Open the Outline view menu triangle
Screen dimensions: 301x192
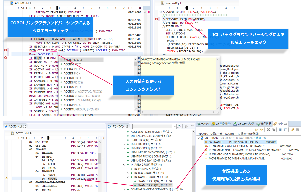pos(192,126)
